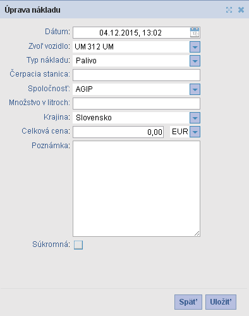Screen dimensions: 249x316
Task: Save with the Uložiť button
Action: click(x=221, y=302)
